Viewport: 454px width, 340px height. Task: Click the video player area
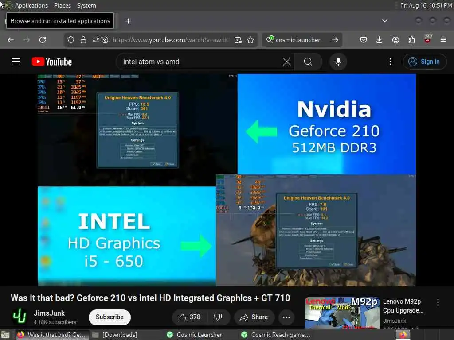point(227,180)
